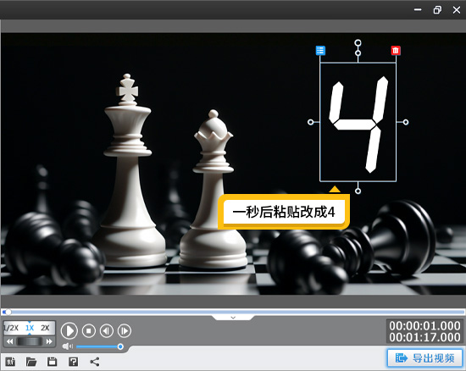
Task: Expand the panel chevron below the timeline
Action: point(233,318)
